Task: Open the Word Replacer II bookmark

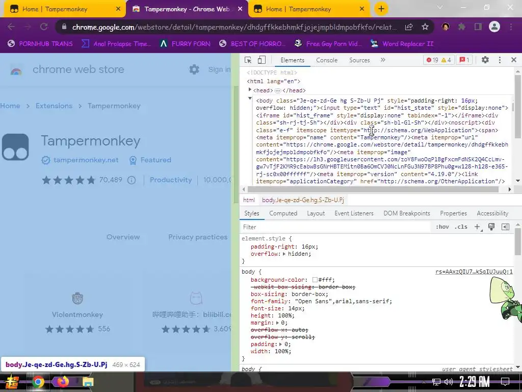Action: (x=402, y=44)
